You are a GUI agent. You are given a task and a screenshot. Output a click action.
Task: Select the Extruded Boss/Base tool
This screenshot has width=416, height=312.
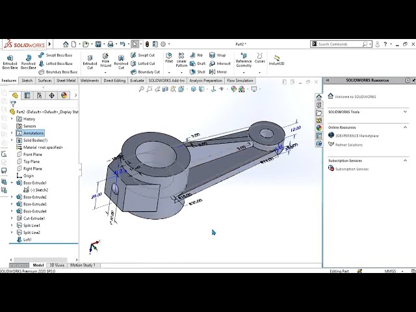coord(10,62)
